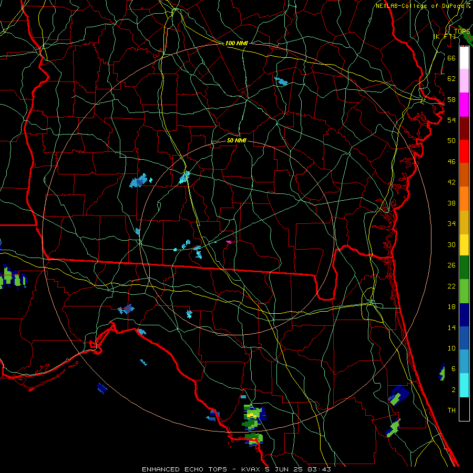Image resolution: width=473 pixels, height=473 pixels.
Task: Click the 46 value on the legend
Action: click(451, 162)
